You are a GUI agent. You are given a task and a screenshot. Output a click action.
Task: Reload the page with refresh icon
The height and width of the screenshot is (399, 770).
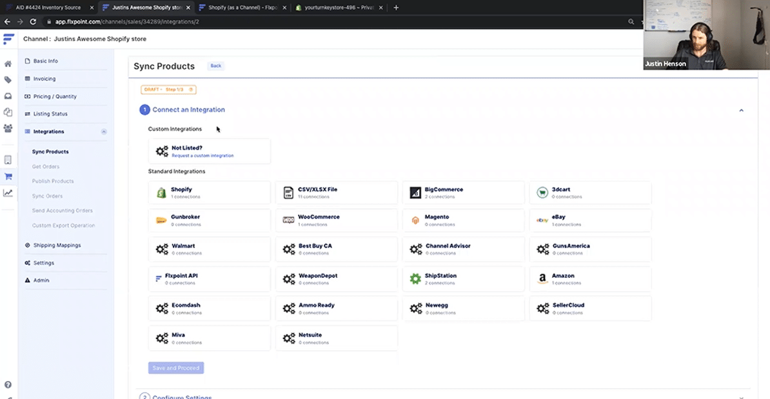tap(33, 22)
